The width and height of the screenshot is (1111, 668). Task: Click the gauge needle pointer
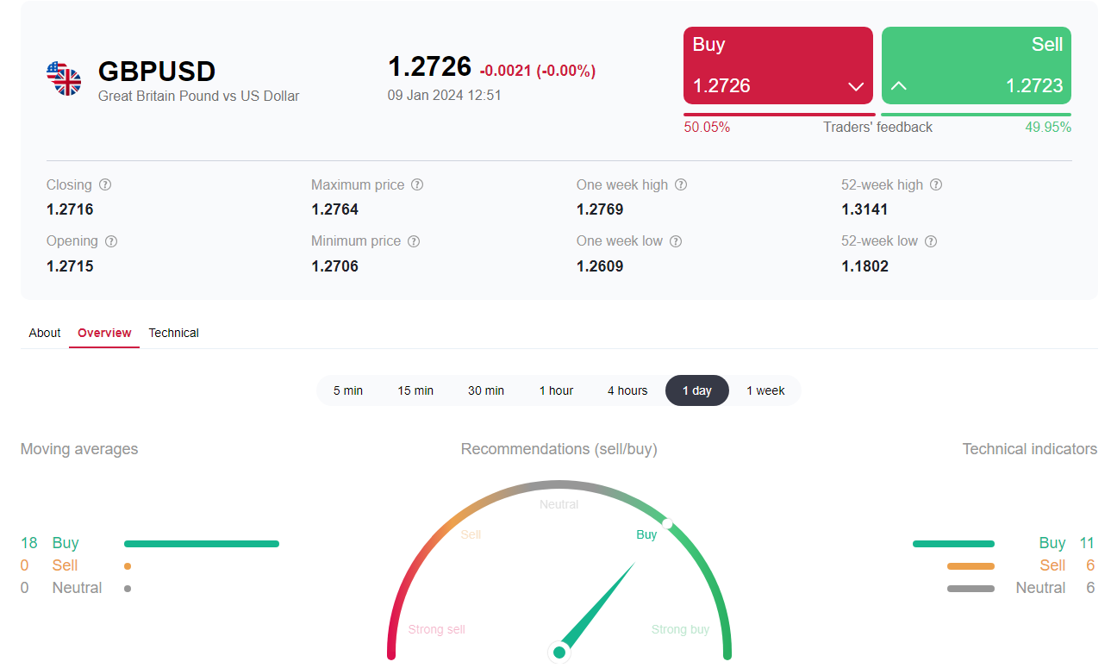[x=597, y=607]
